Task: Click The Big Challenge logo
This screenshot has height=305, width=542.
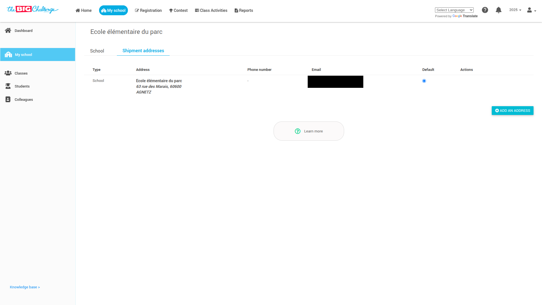Action: (32, 10)
